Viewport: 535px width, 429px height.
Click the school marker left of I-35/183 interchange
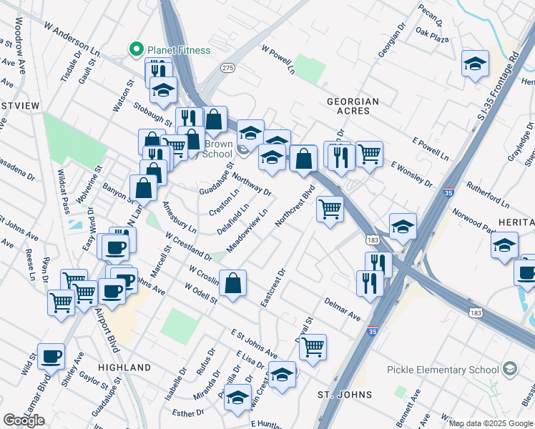click(x=403, y=226)
